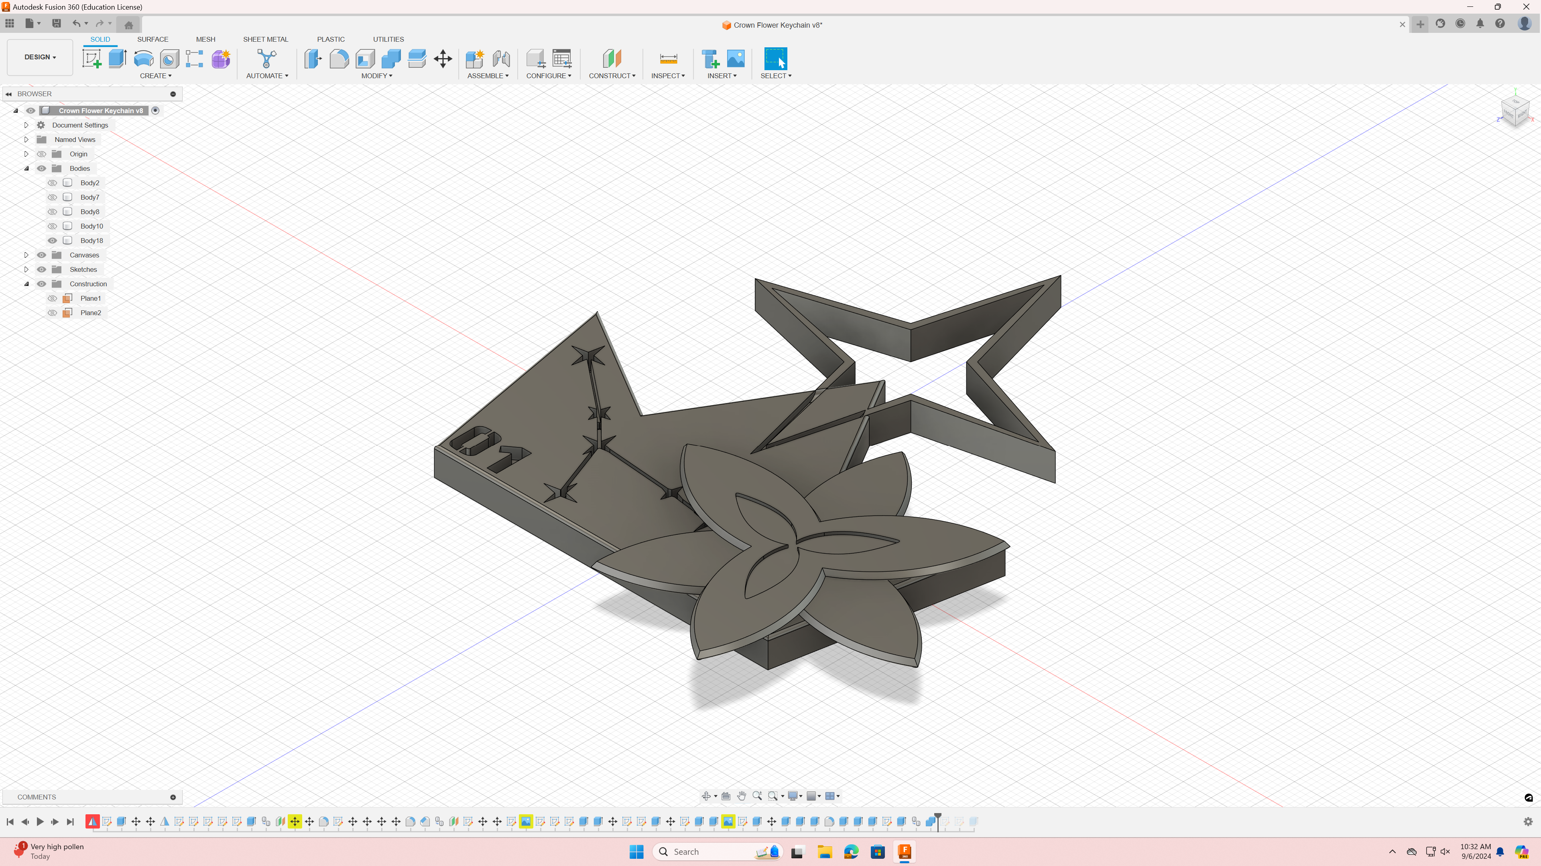Select the Revolve tool icon
This screenshot has width=1541, height=866.
pyautogui.click(x=144, y=59)
